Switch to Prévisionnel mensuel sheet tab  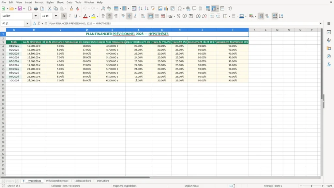57,181
